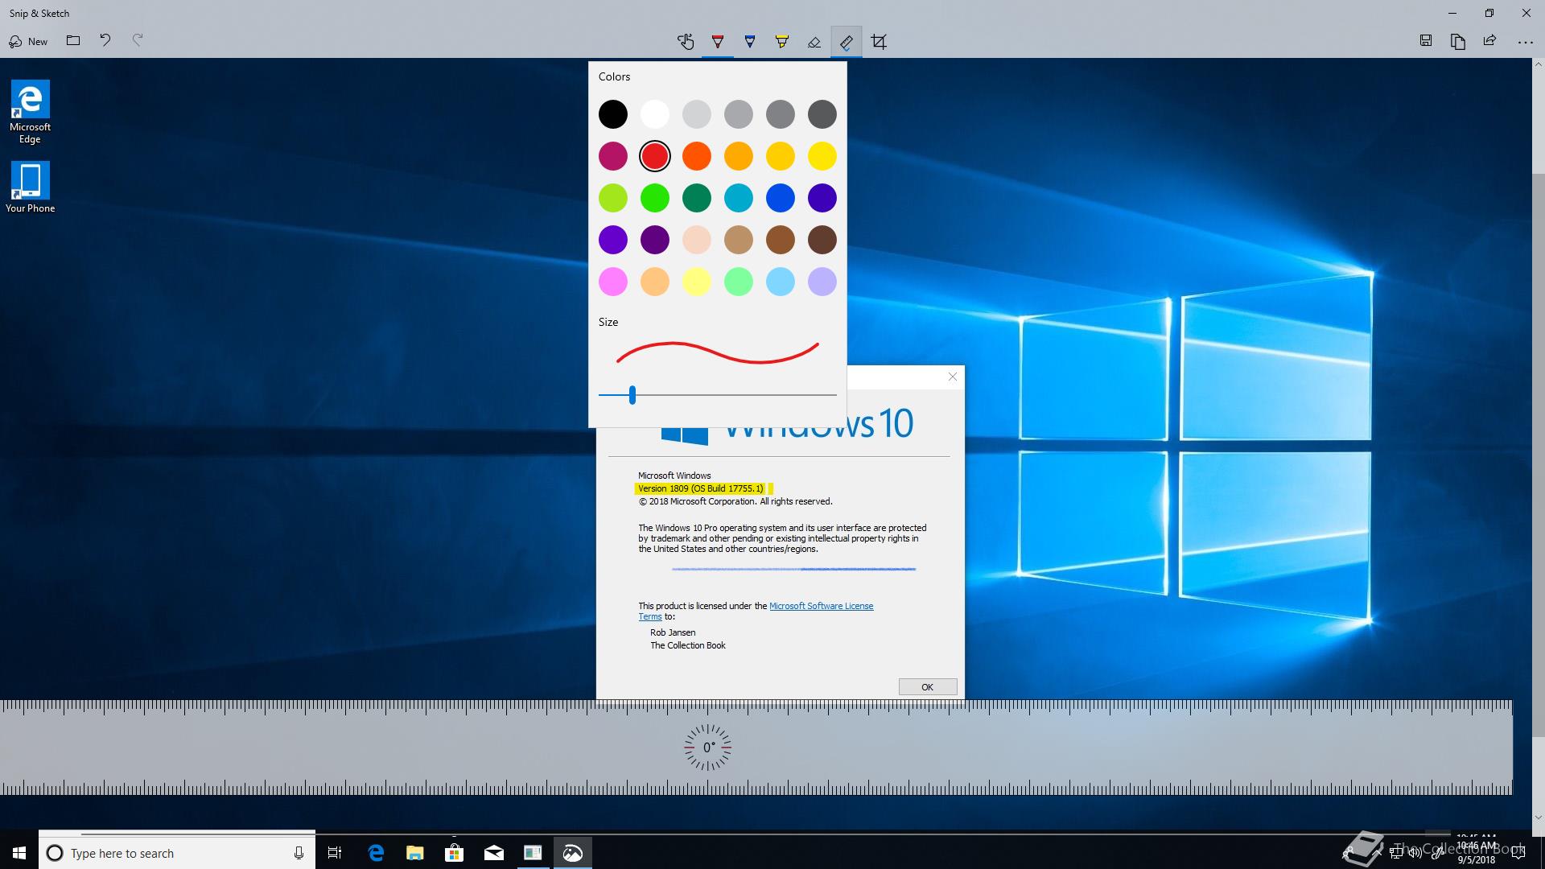The image size is (1545, 869).
Task: Redo the last action
Action: click(138, 40)
